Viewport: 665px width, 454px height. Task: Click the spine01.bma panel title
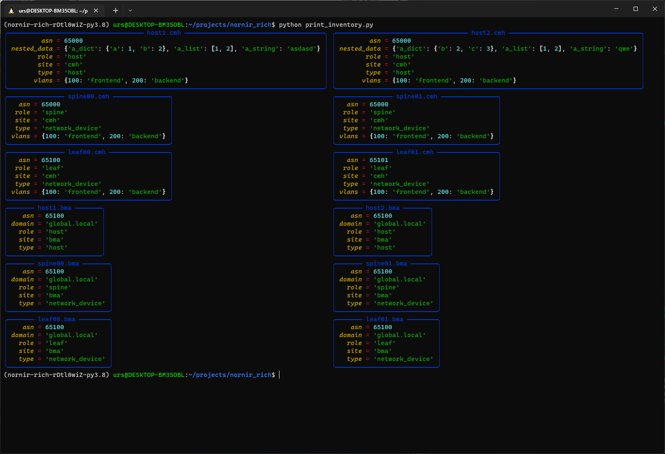[x=386, y=263]
